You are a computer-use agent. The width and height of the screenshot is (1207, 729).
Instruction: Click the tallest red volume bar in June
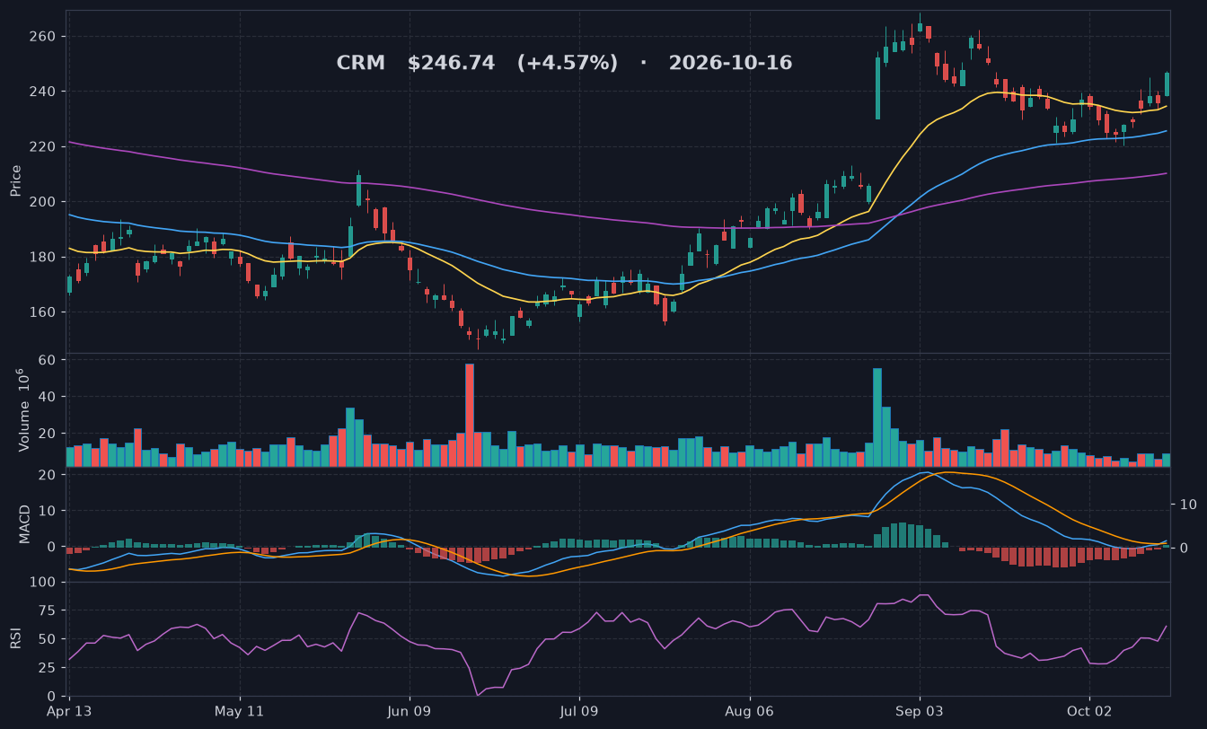(469, 415)
